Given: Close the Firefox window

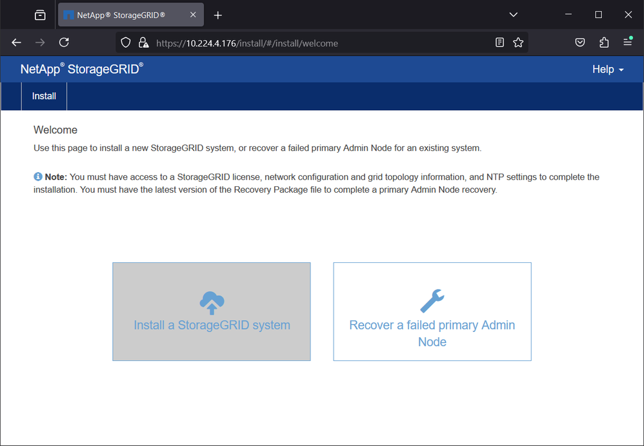Looking at the screenshot, I should point(628,14).
